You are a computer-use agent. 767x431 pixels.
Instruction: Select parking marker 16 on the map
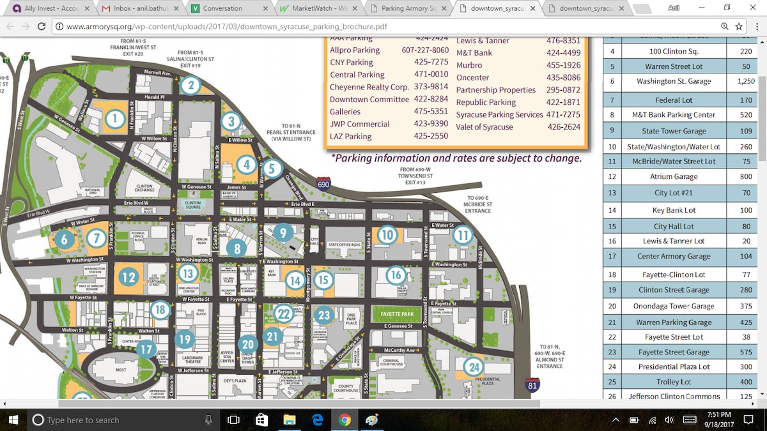click(396, 275)
